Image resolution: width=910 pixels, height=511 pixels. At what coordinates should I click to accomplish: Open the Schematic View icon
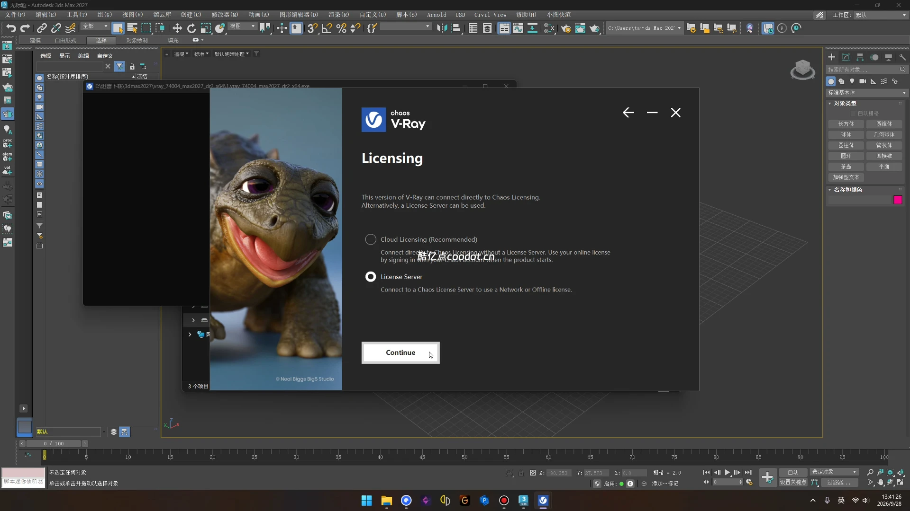(533, 28)
